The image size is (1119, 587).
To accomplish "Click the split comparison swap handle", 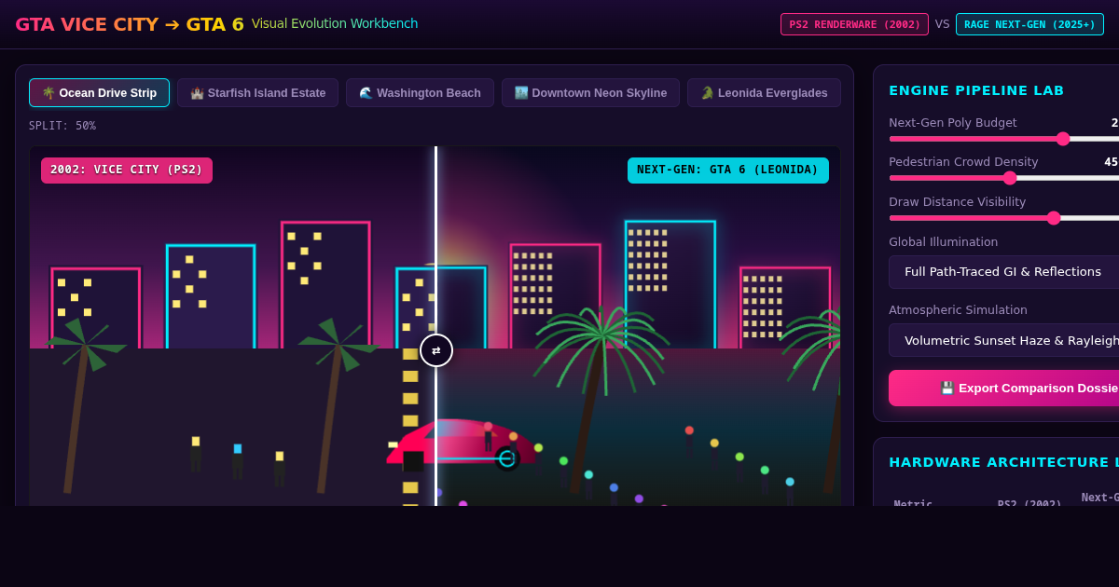I will click(436, 350).
